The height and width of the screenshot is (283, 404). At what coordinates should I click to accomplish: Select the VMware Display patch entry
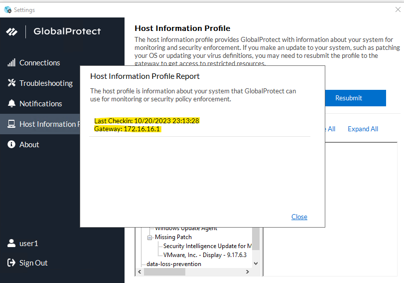205,255
